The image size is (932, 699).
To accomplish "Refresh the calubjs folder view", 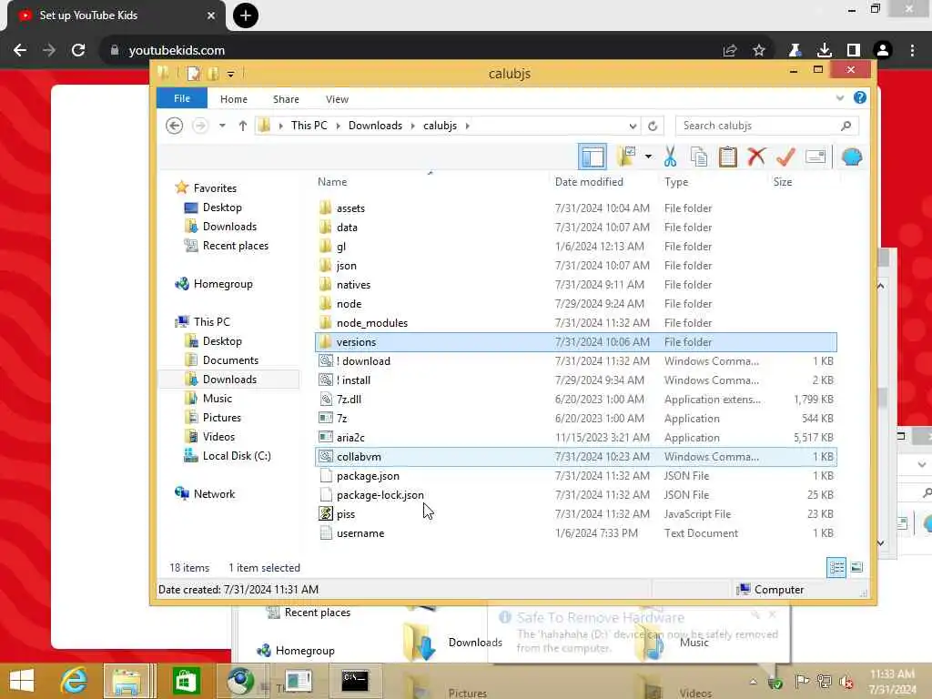I will point(653,126).
